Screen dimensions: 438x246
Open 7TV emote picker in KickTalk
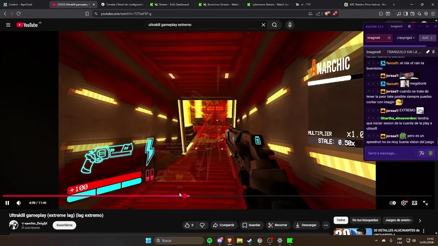[x=422, y=153]
